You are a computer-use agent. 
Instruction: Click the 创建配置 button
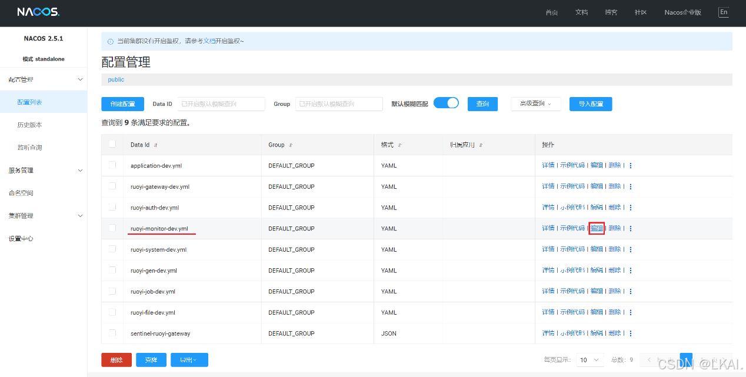122,104
